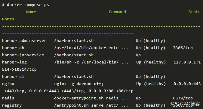Click the 51CTO blog watermark

click(185, 104)
